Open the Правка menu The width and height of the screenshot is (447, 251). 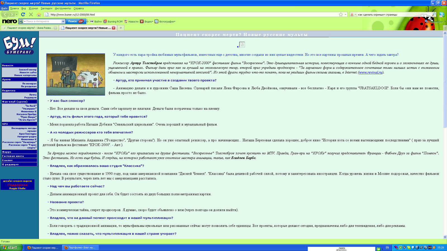coord(14,8)
